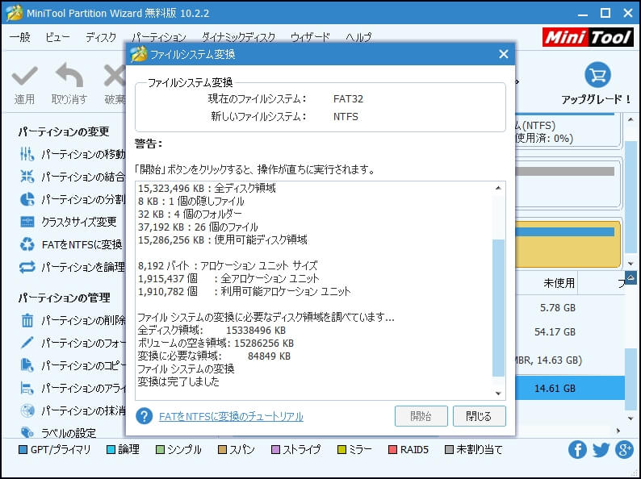
Task: Click the log scrollbar down arrow
Action: tap(498, 394)
